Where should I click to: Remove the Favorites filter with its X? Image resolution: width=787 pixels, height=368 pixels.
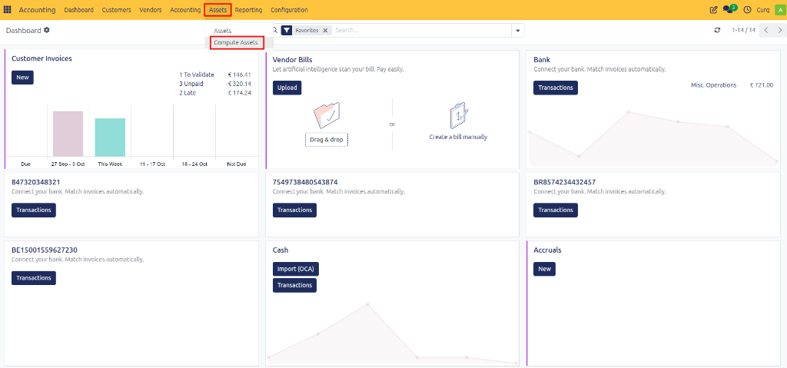click(325, 30)
